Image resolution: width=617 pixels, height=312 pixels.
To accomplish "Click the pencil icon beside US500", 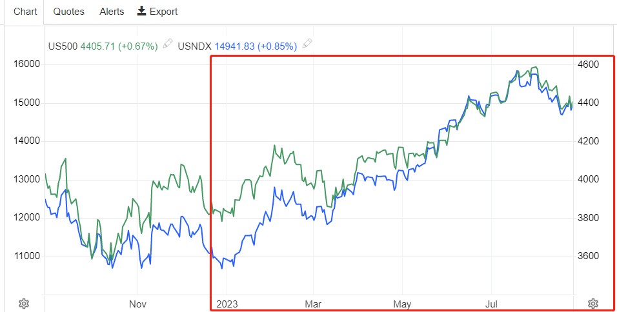I will point(168,44).
